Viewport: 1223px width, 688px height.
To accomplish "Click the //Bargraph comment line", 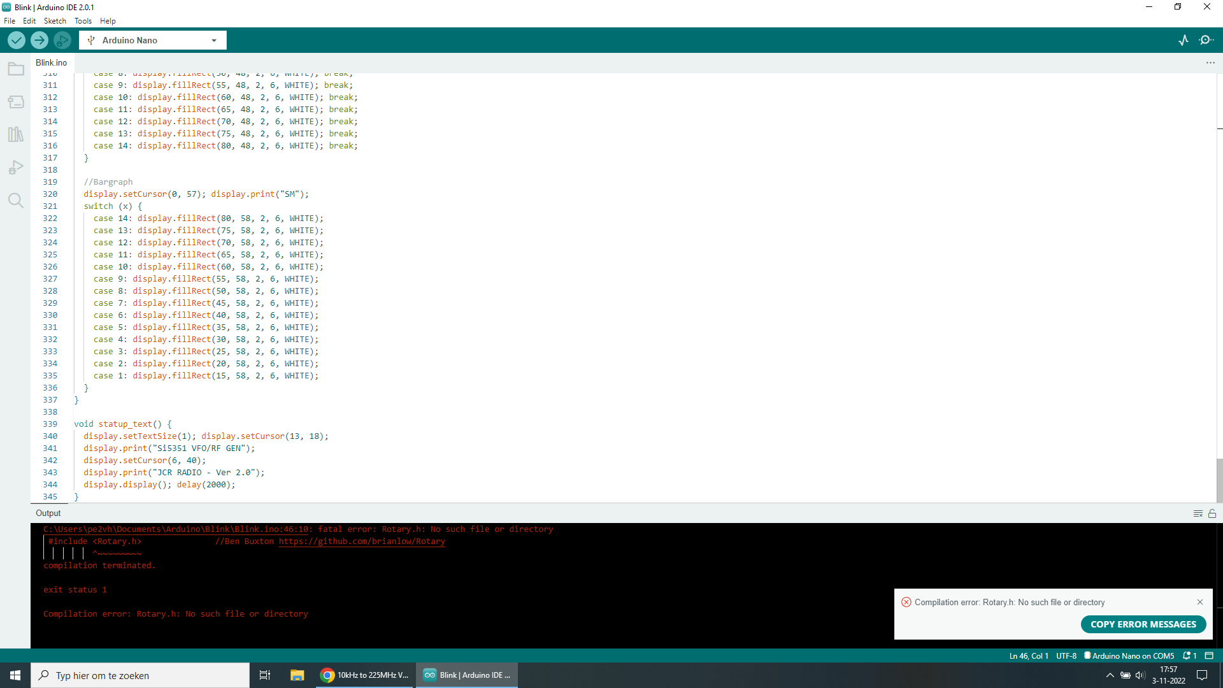I will click(x=108, y=182).
